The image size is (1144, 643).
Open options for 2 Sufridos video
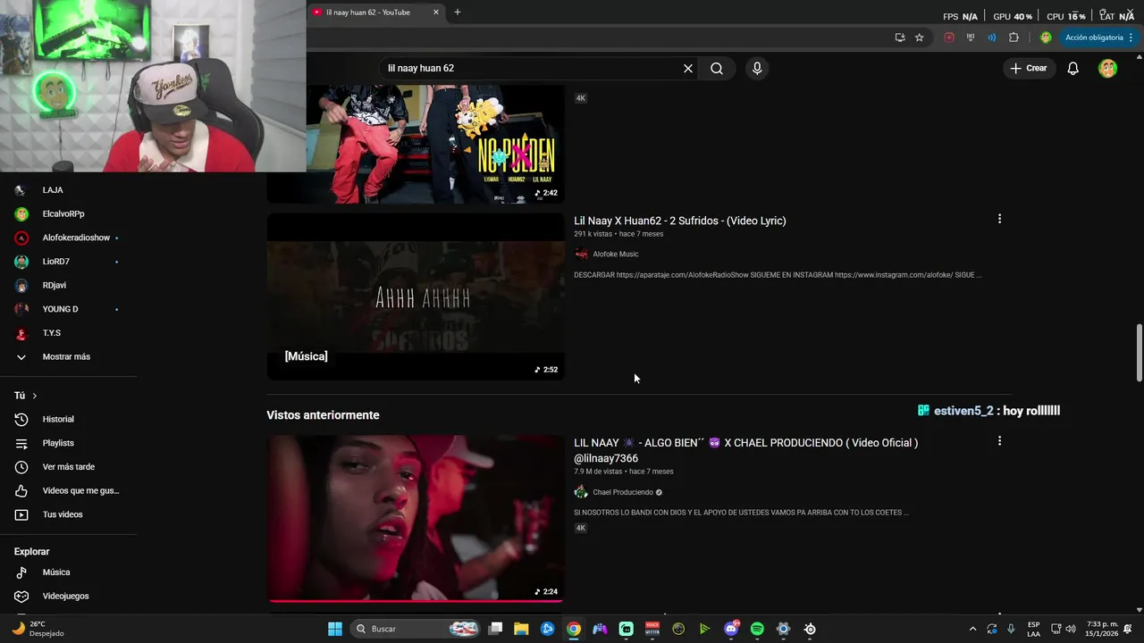pos(999,219)
